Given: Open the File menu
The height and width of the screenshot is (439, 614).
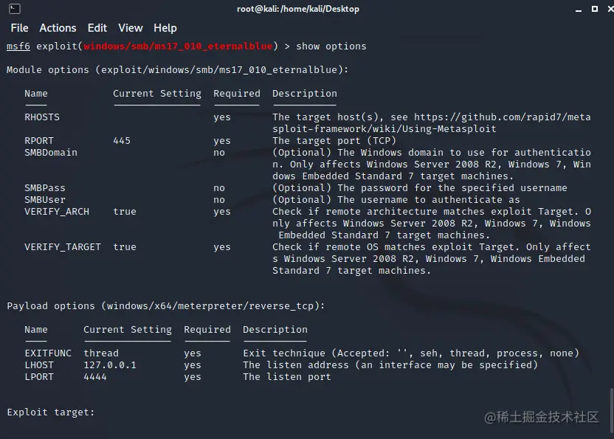Looking at the screenshot, I should (20, 28).
